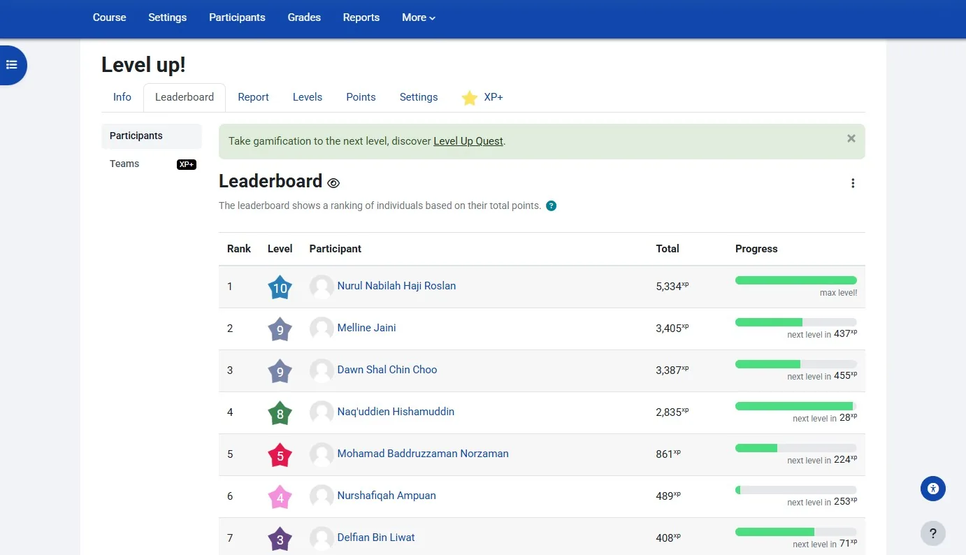966x555 pixels.
Task: Select the Participants sidebar entry
Action: pos(136,136)
